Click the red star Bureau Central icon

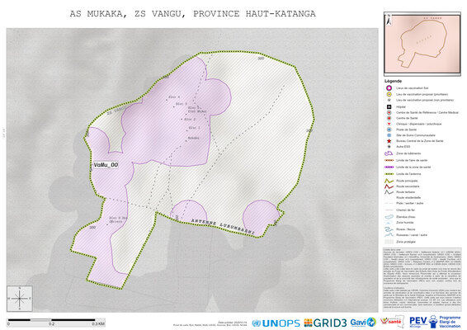[389, 141]
